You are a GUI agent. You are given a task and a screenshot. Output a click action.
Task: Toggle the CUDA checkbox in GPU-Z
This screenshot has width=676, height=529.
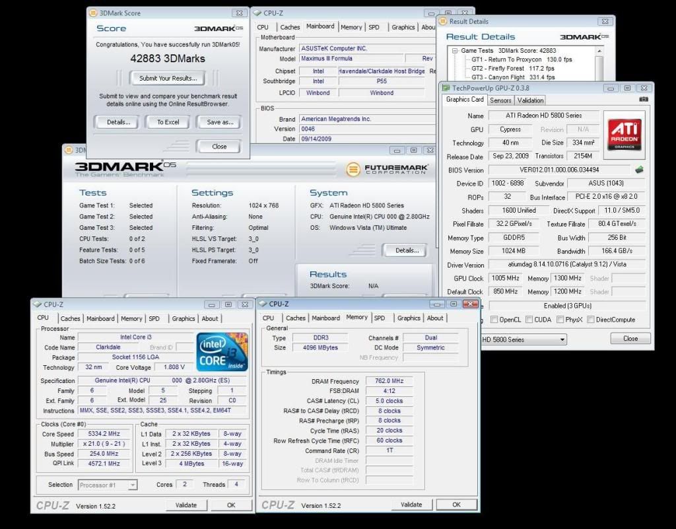[x=529, y=320]
